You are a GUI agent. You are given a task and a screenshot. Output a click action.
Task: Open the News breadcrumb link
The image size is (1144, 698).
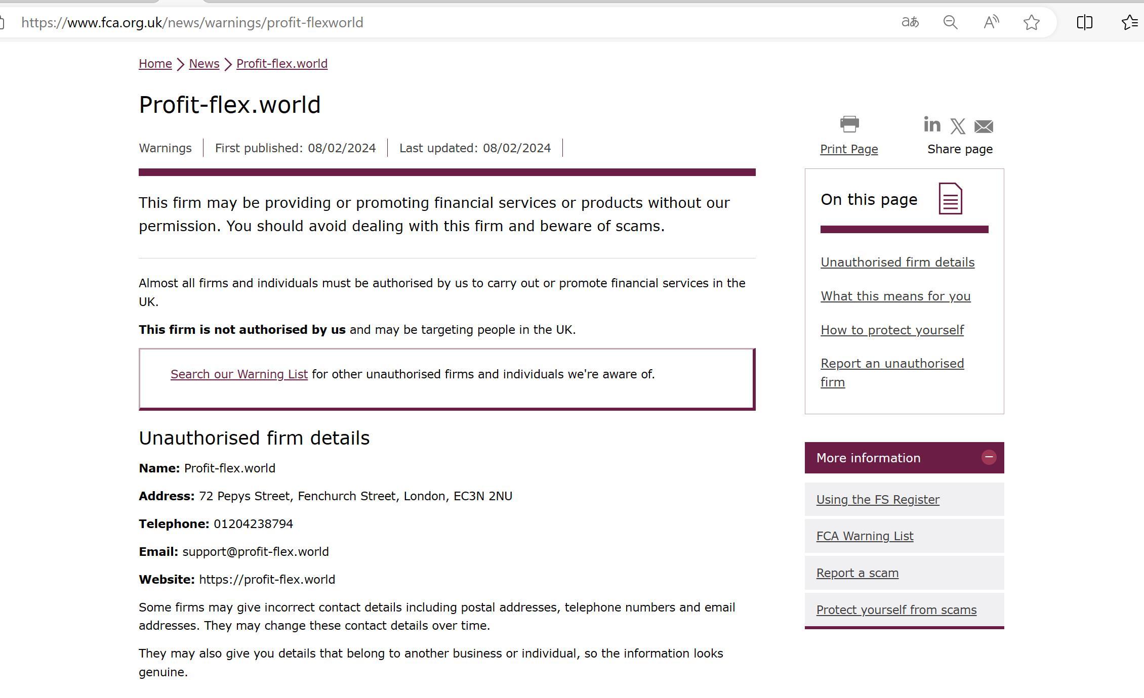click(204, 64)
